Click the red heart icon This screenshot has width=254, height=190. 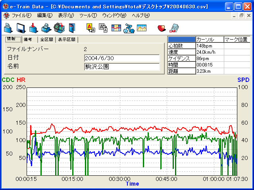coord(161,28)
